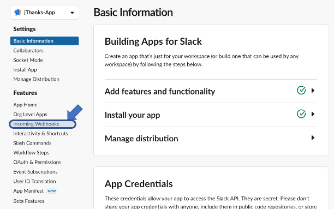Open the Collaborators settings page
The height and width of the screenshot is (209, 334).
pyautogui.click(x=28, y=51)
